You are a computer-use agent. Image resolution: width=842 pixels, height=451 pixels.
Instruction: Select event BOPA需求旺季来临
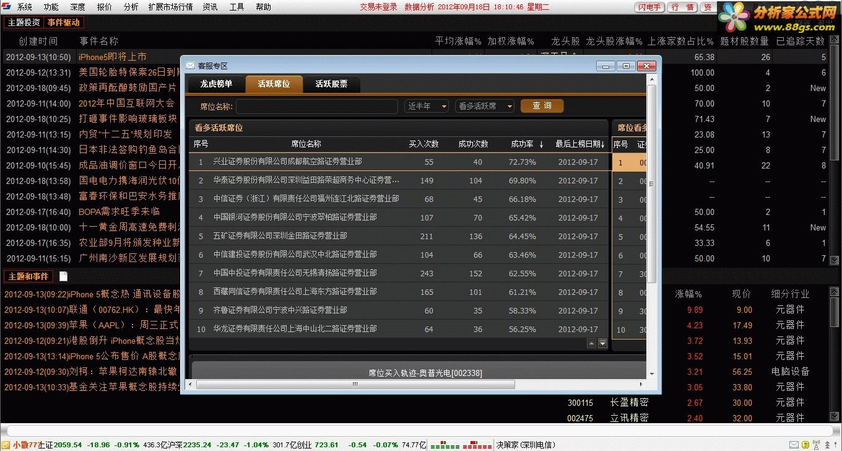[119, 212]
